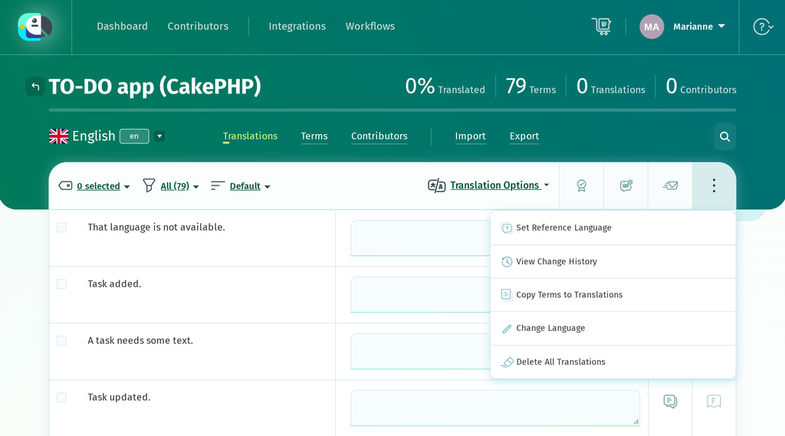785x436 pixels.
Task: Click the POEditor parrot logo
Action: click(35, 27)
